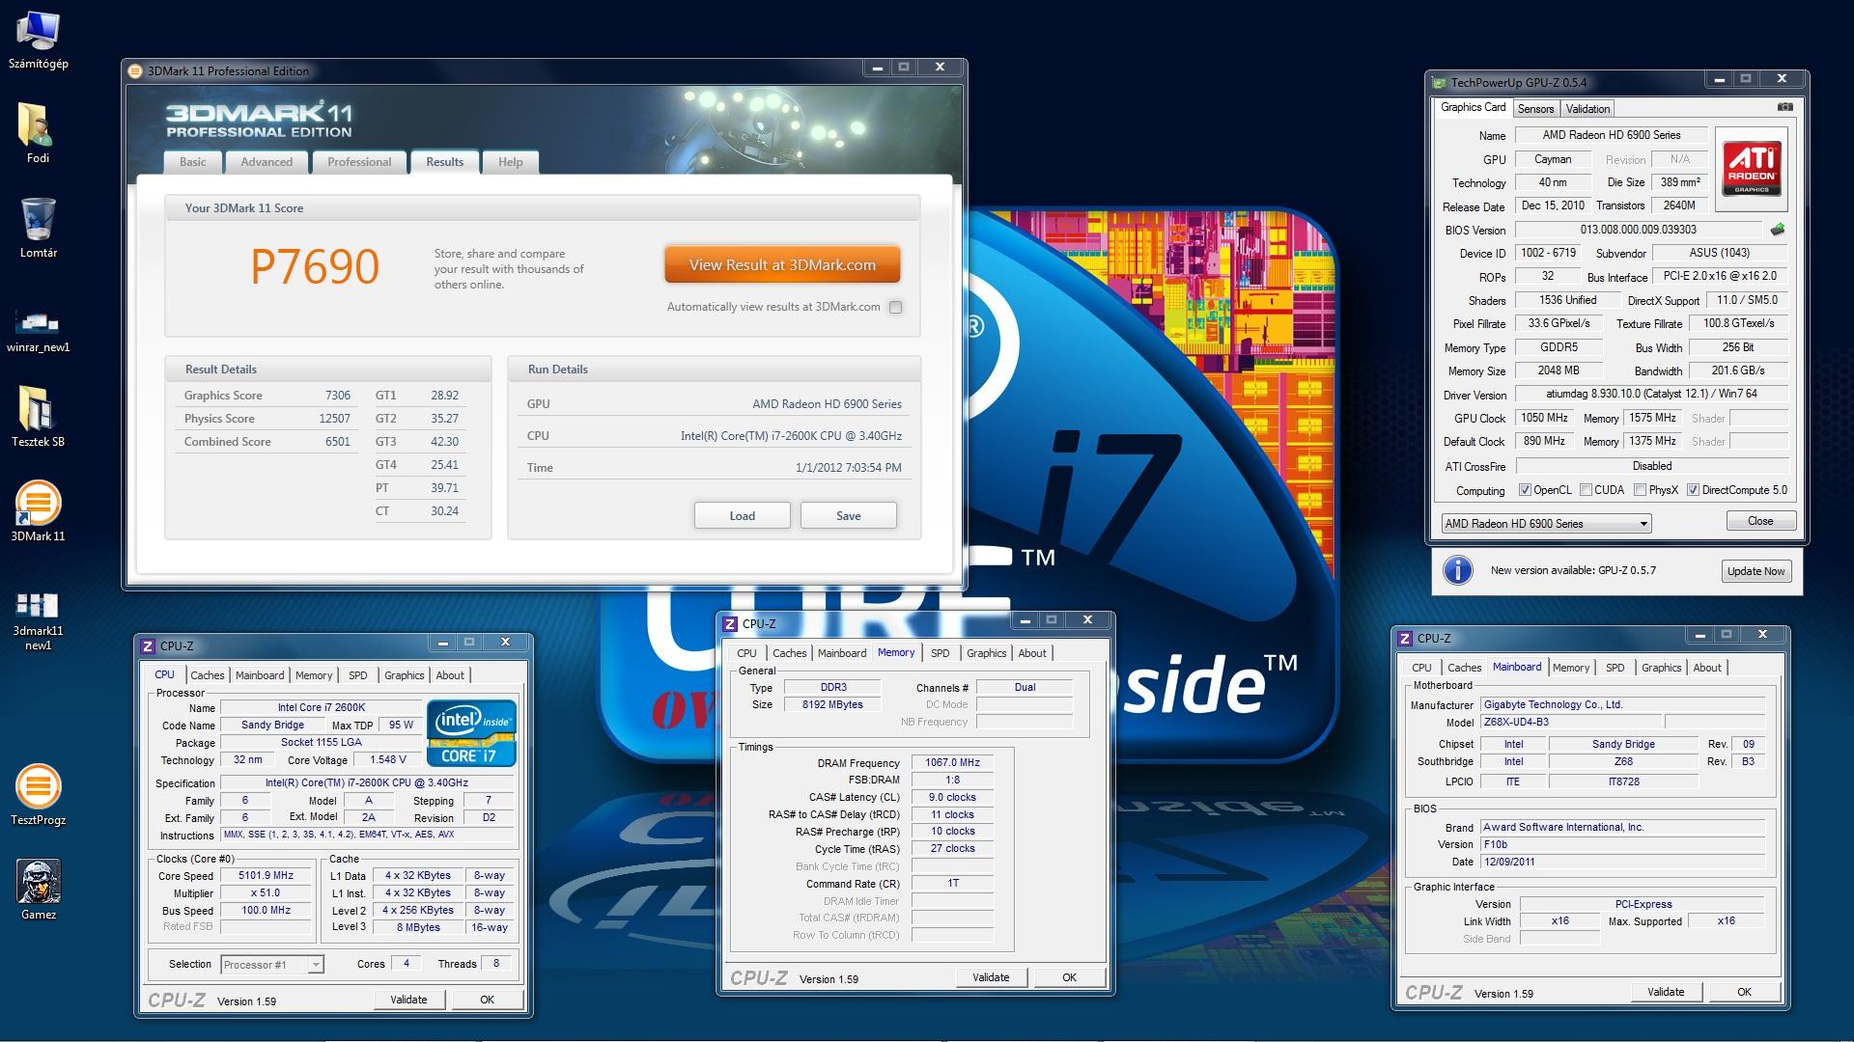Screen dimensions: 1854x1042
Task: Click OK in CPU-Z Mainboard window
Action: (x=1744, y=992)
